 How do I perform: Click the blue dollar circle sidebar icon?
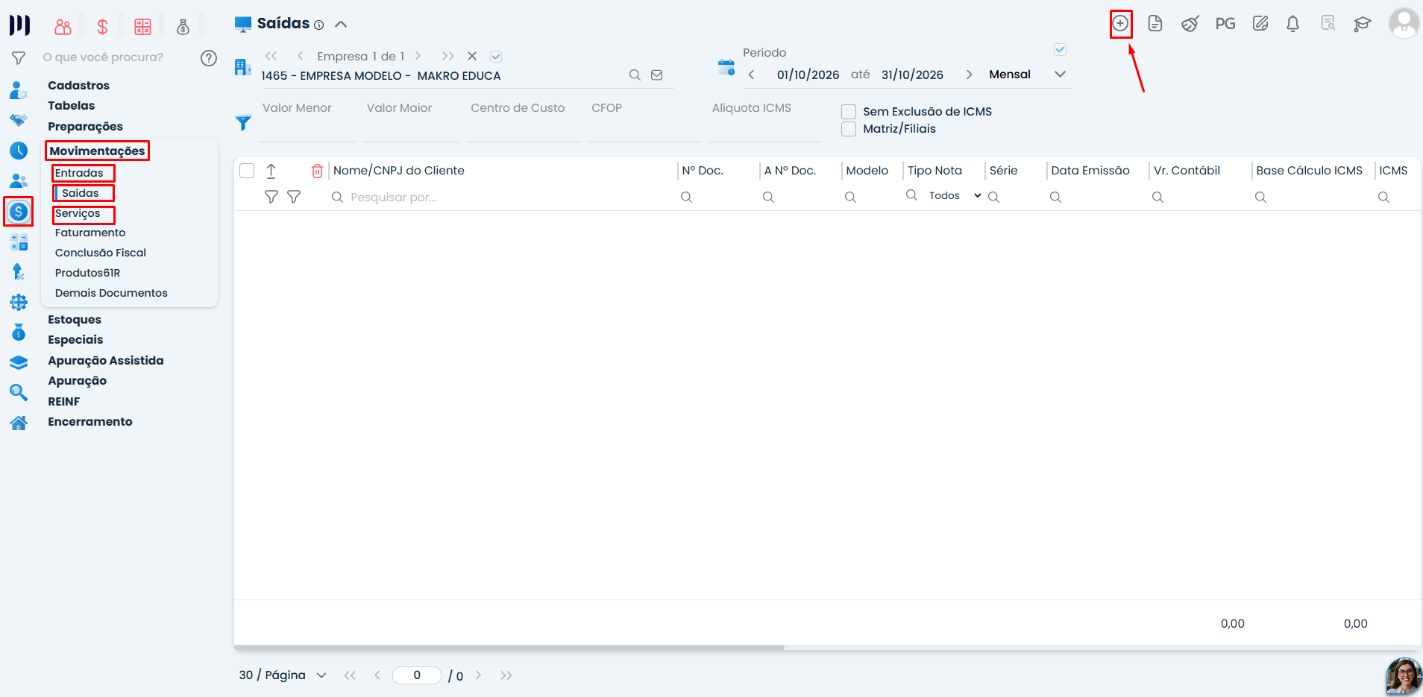[19, 212]
